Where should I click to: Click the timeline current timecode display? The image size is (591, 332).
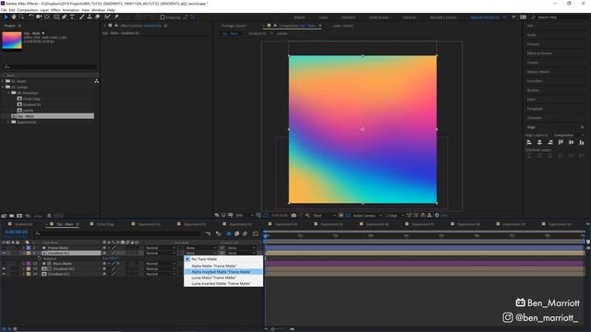tap(17, 231)
